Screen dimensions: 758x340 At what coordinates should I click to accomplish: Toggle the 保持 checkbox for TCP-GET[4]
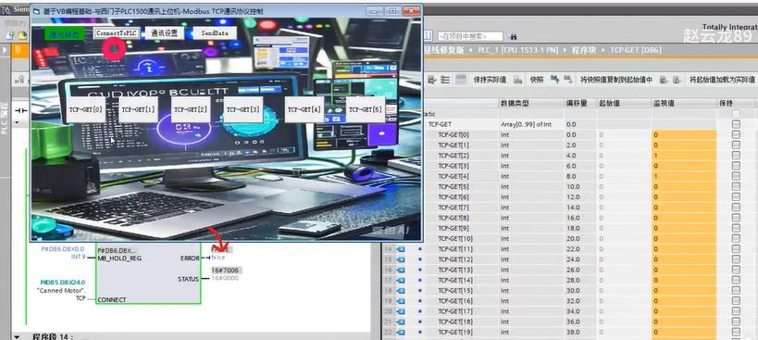tap(736, 176)
